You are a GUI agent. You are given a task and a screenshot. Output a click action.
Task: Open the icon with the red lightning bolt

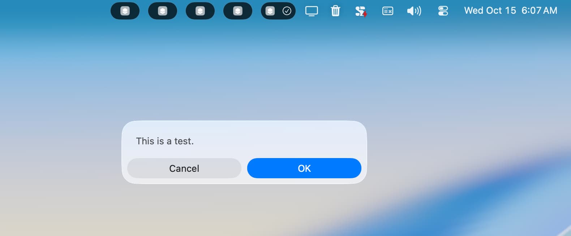pos(361,11)
